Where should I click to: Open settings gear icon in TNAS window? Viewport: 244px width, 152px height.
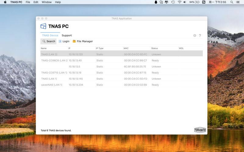click(x=195, y=36)
